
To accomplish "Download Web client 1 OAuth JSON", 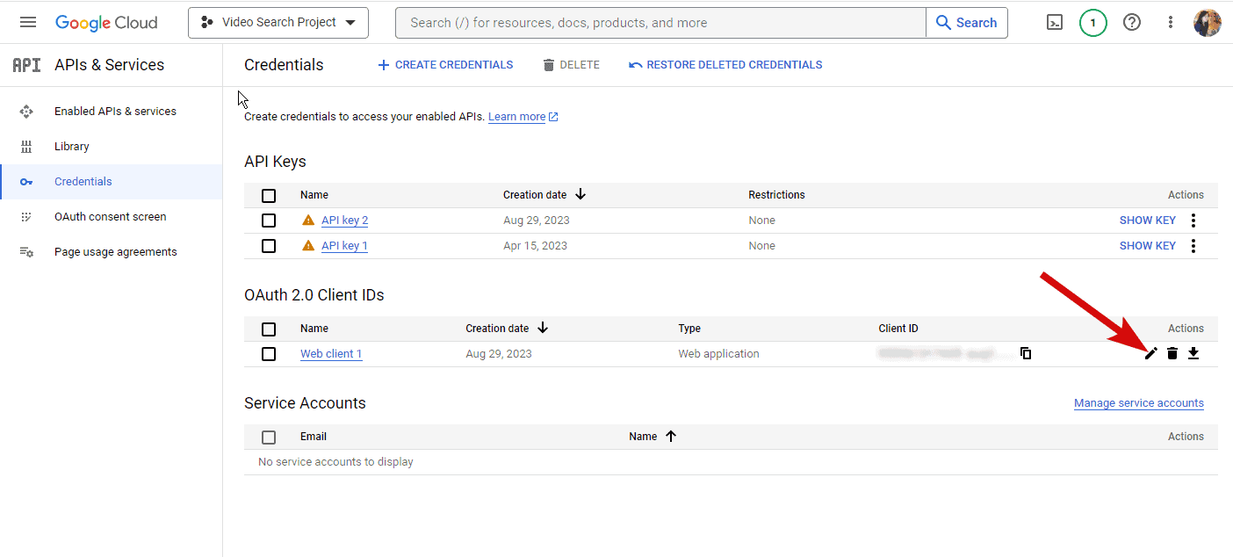I will coord(1193,353).
